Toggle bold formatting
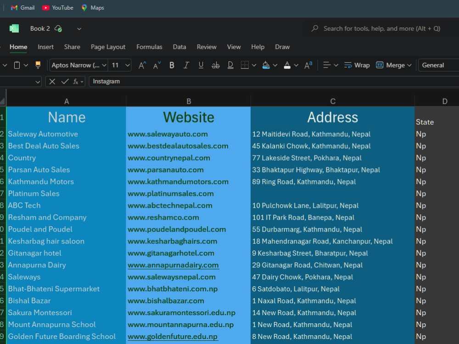This screenshot has height=344, width=459. point(172,65)
